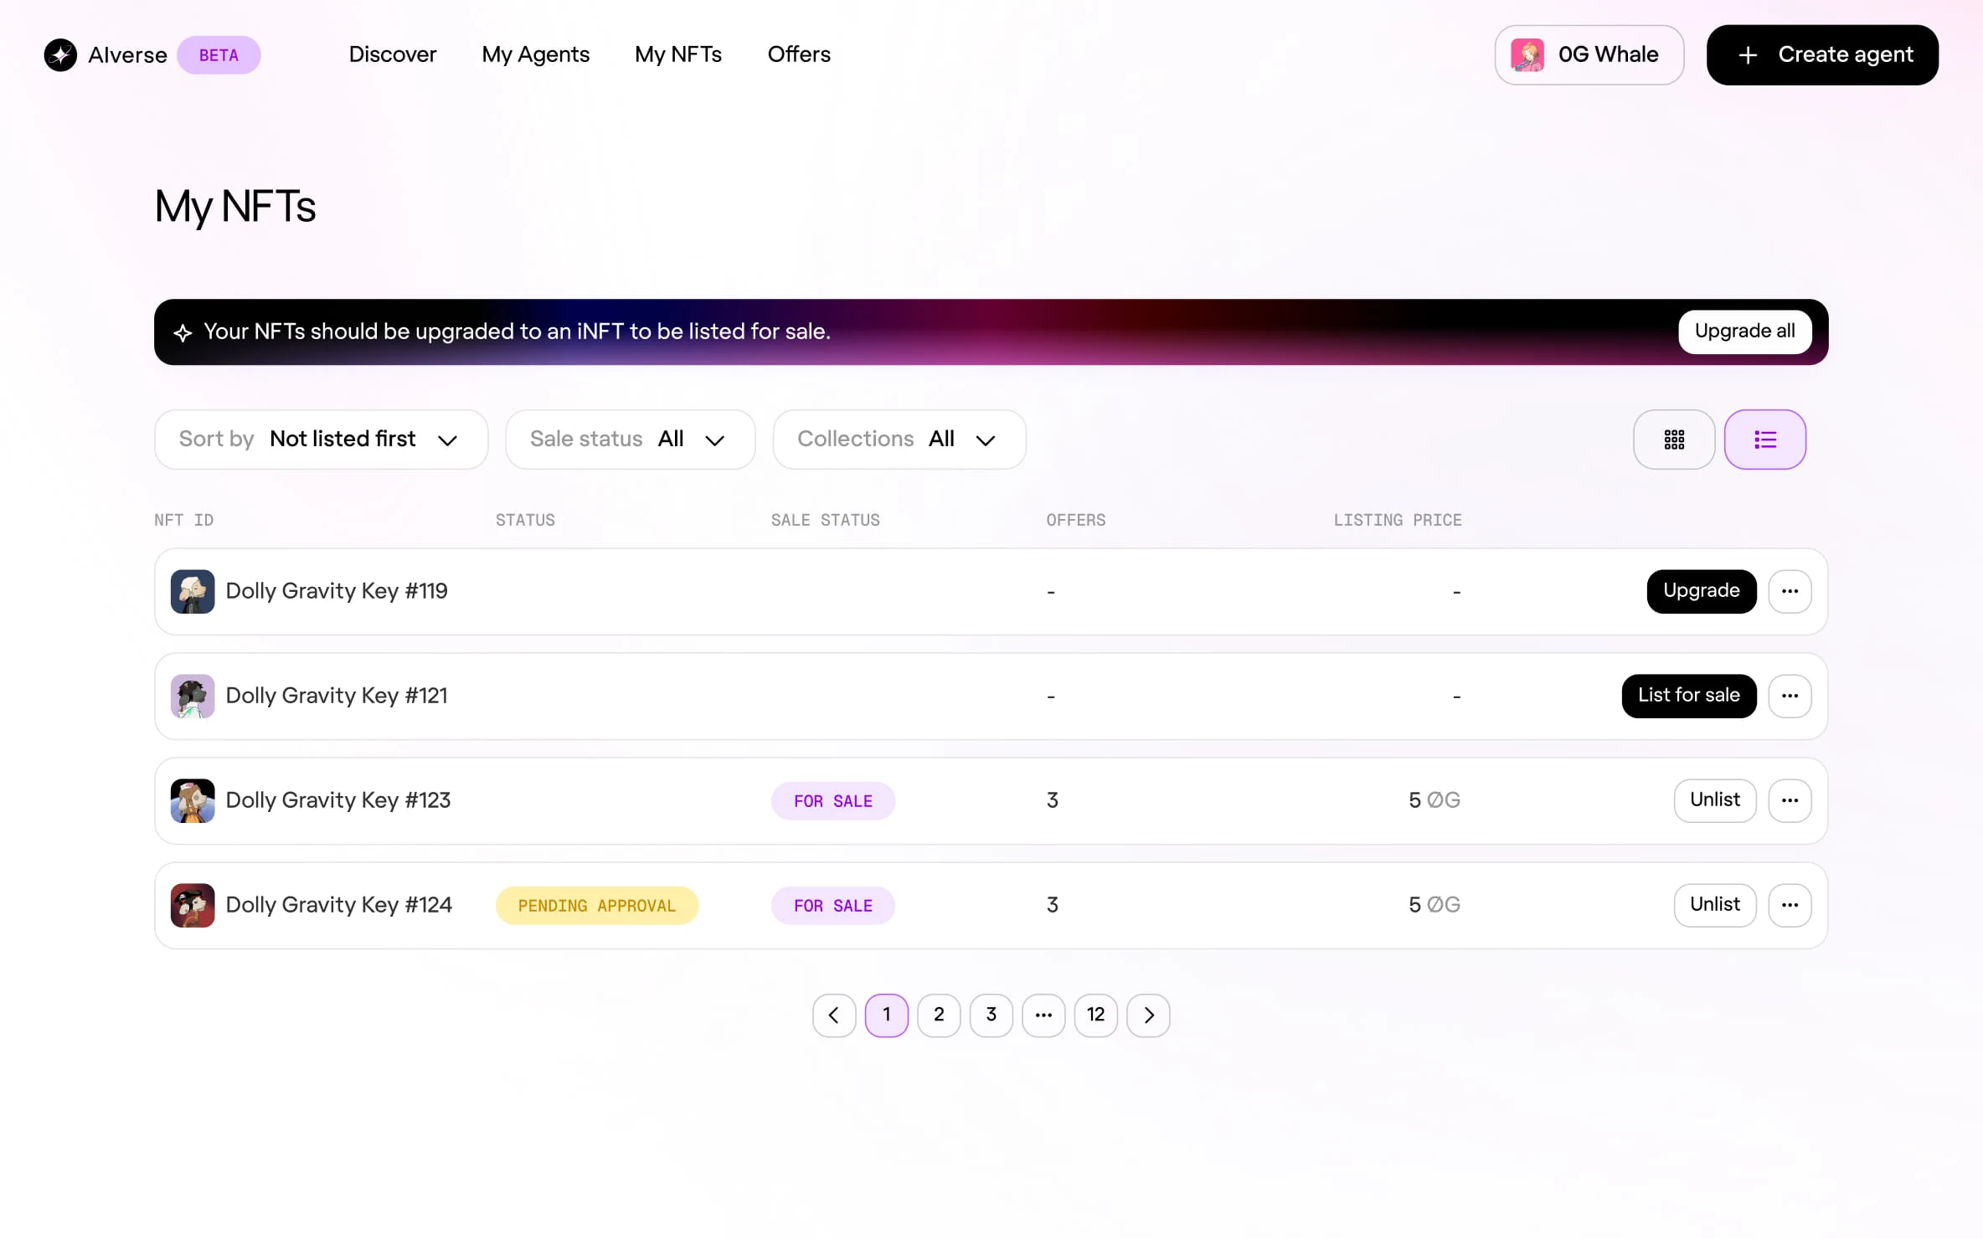The width and height of the screenshot is (1983, 1239).
Task: Unlist Dolly Gravity Key #124
Action: [1714, 905]
